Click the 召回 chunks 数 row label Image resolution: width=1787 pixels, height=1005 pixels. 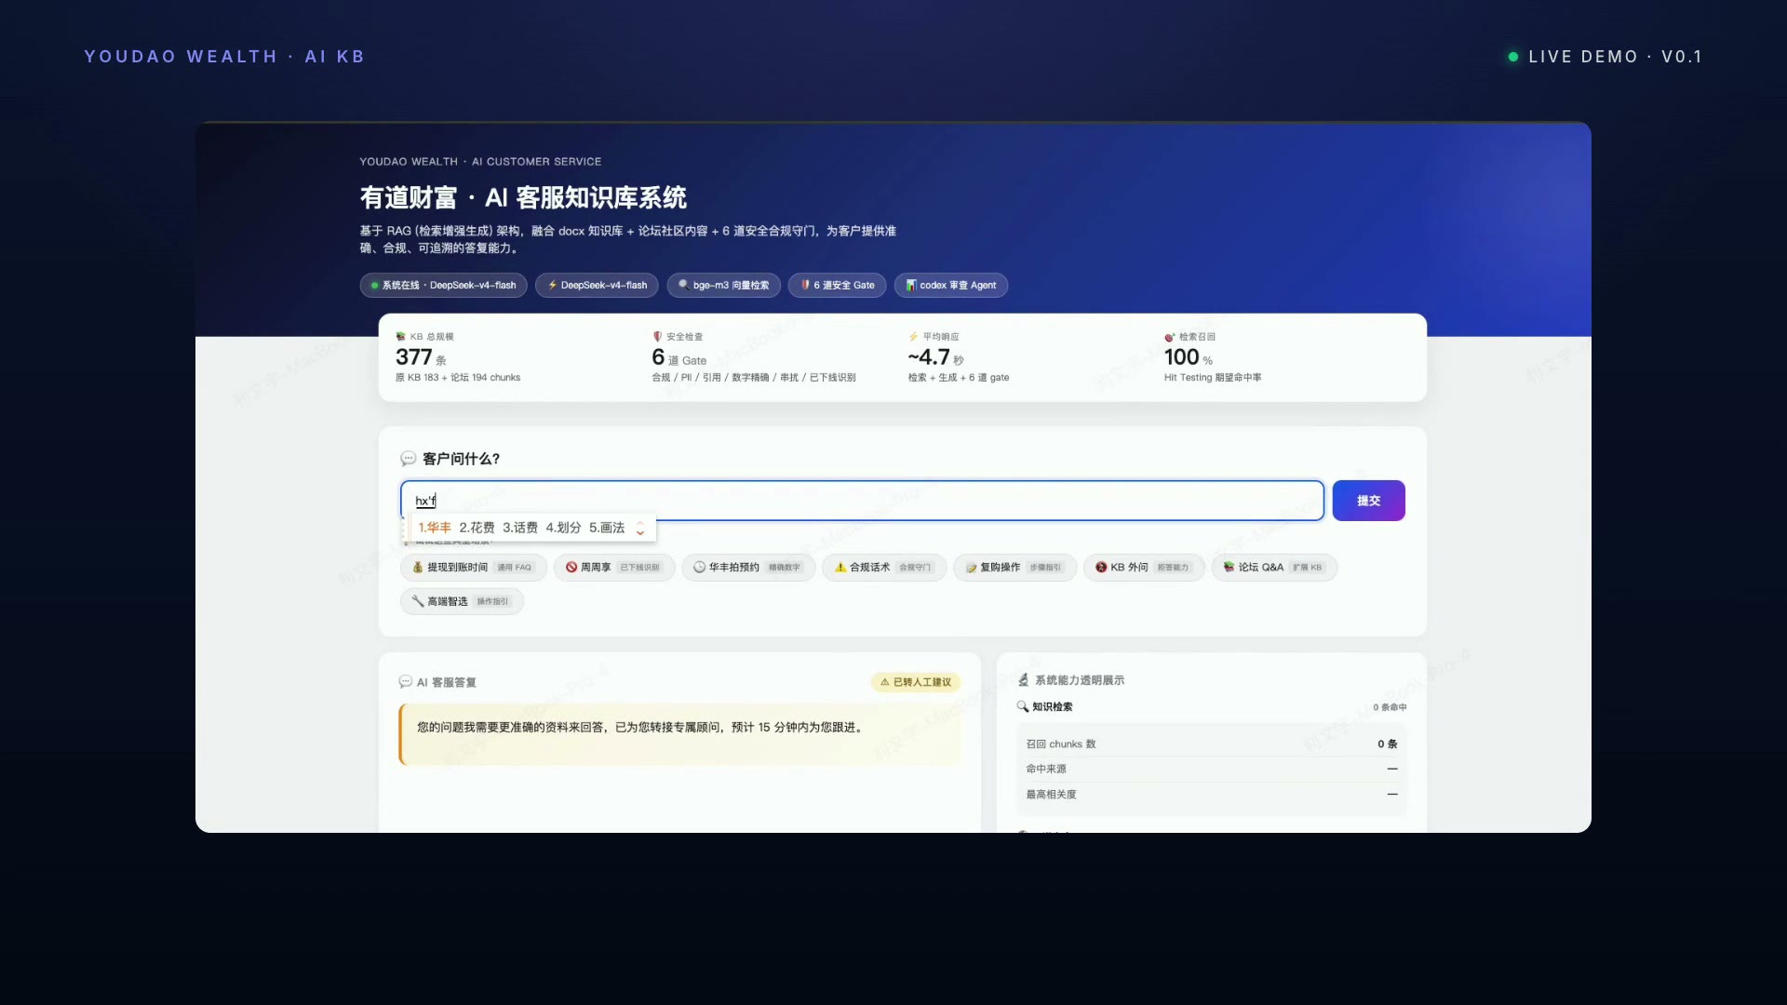click(x=1061, y=744)
